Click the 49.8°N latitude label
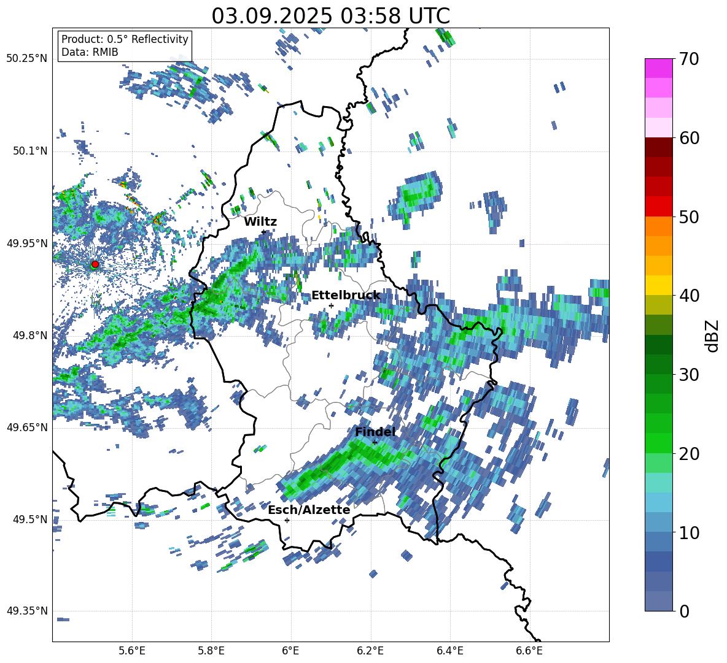The height and width of the screenshot is (663, 727). pos(29,335)
